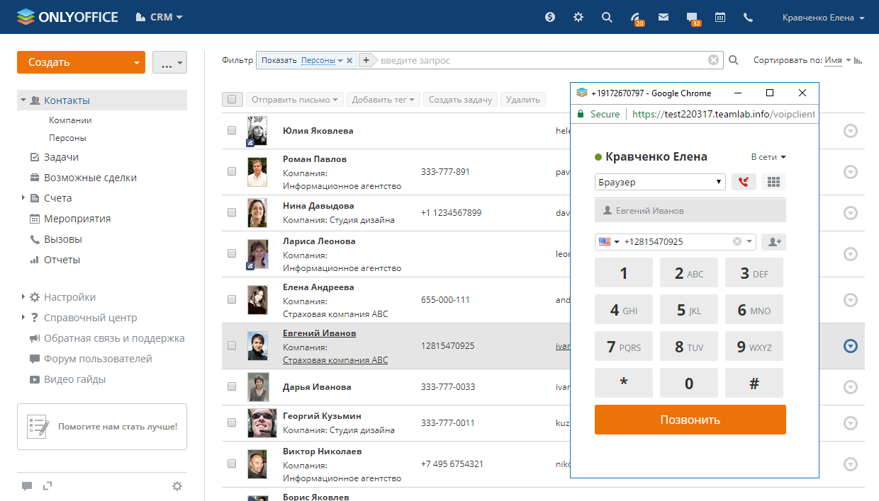Go to Вызовы in the sidebar
Screen dimensions: 879x501
pyautogui.click(x=62, y=239)
